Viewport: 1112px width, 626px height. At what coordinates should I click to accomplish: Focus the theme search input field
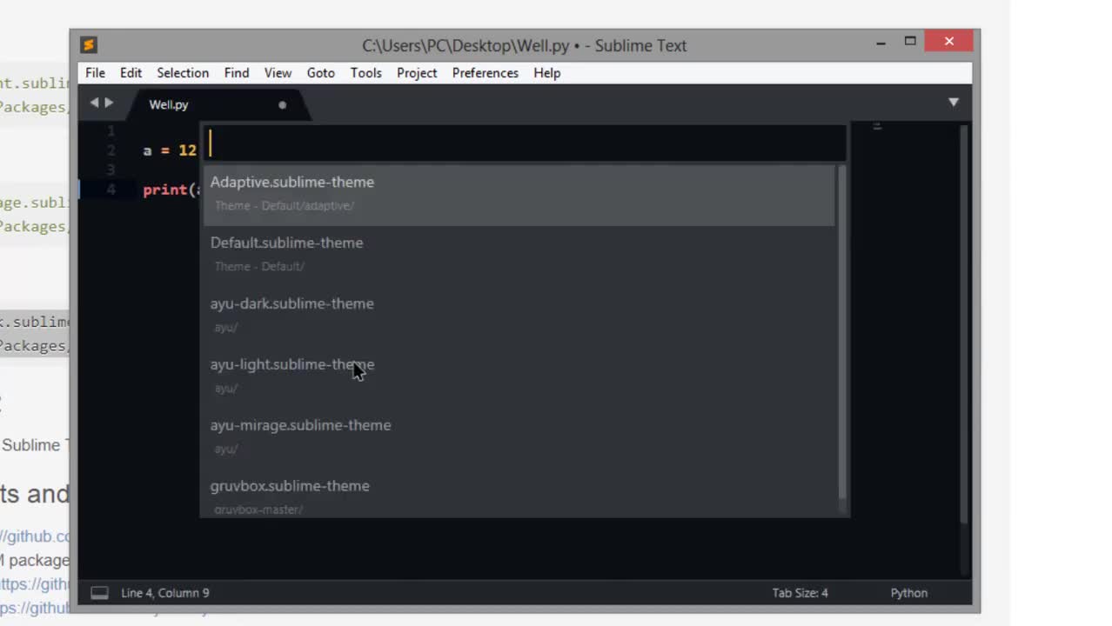pyautogui.click(x=525, y=144)
